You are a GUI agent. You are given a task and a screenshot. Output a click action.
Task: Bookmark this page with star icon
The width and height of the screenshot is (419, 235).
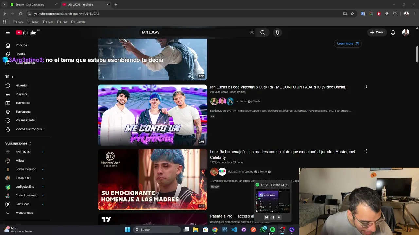(x=352, y=14)
